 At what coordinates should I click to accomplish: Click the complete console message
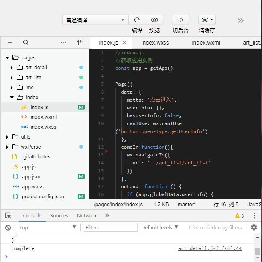click(x=23, y=248)
